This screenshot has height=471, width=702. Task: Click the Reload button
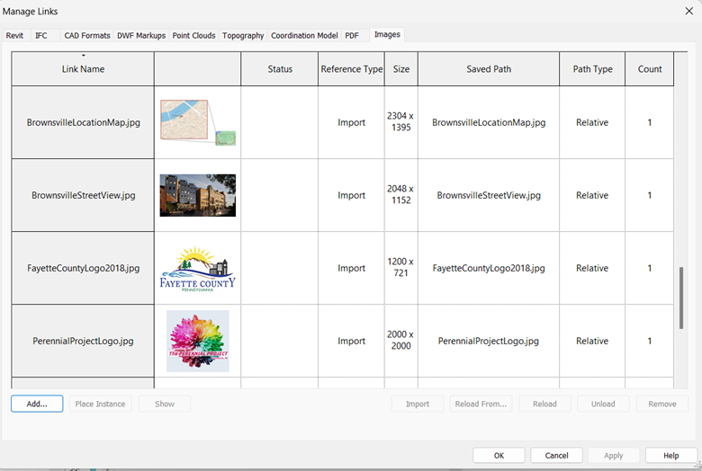point(544,404)
